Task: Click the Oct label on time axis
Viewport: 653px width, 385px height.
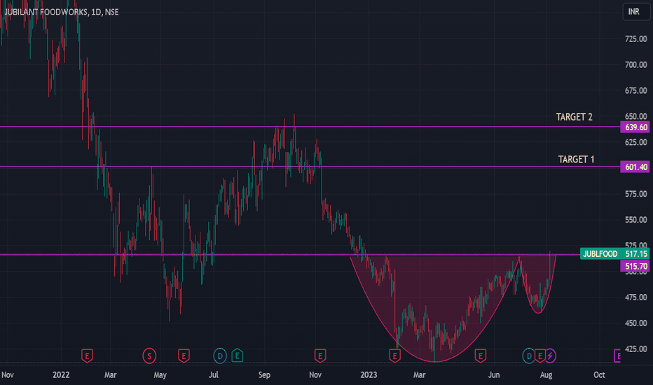Action: pyautogui.click(x=599, y=374)
